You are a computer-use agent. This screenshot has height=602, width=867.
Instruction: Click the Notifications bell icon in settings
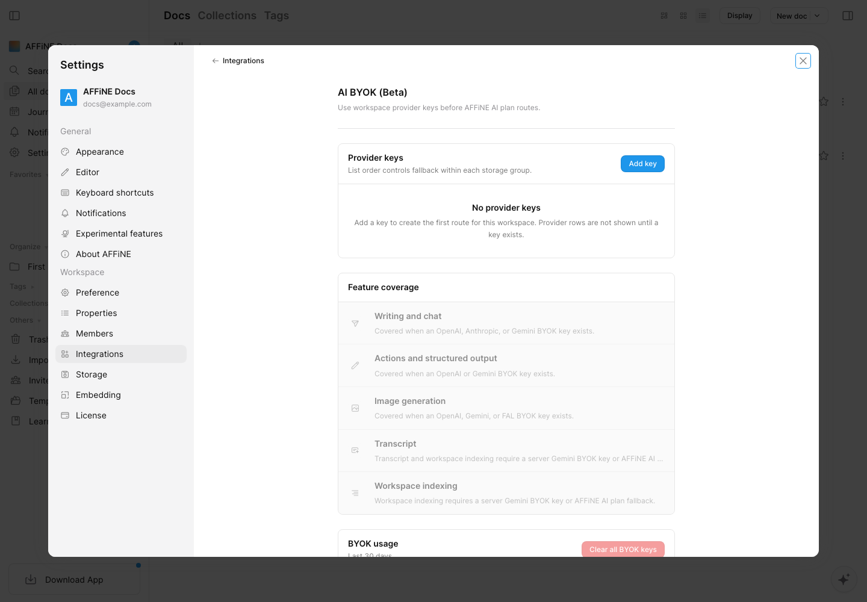(65, 213)
